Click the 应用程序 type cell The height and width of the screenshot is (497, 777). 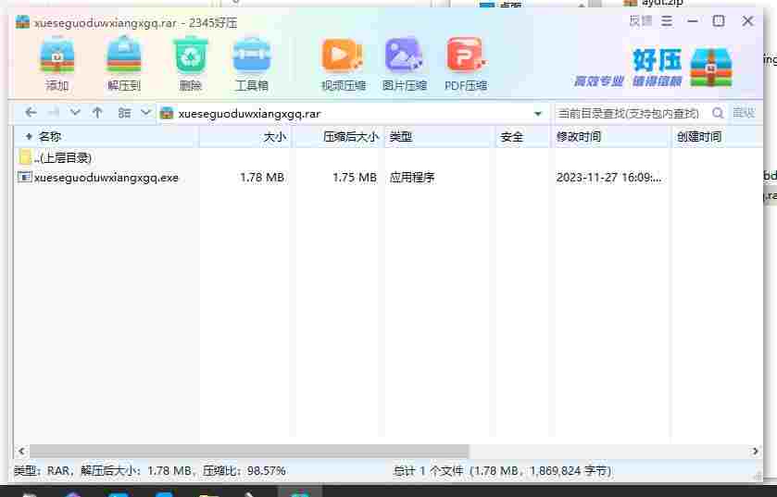coord(412,177)
